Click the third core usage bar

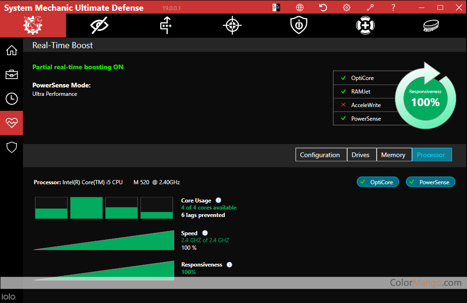[121, 208]
